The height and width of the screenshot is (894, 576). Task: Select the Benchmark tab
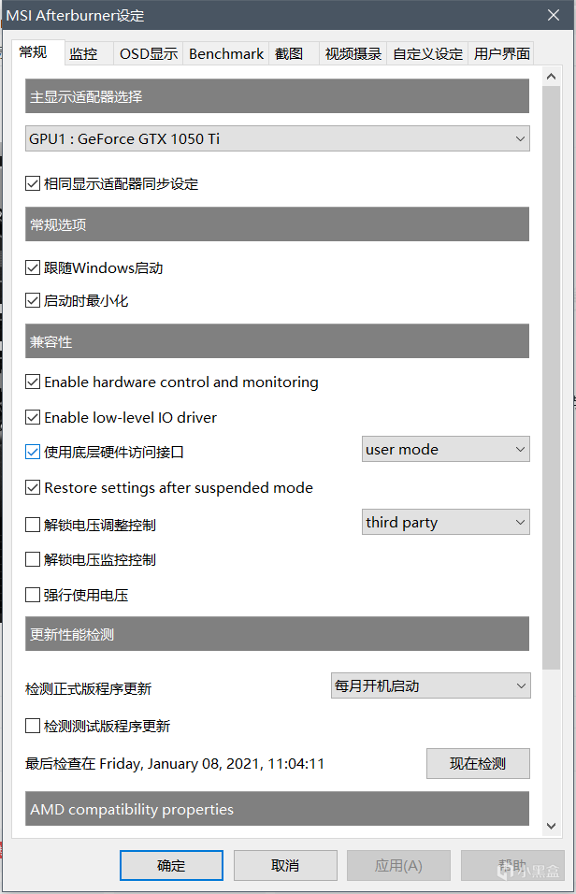[x=226, y=54]
